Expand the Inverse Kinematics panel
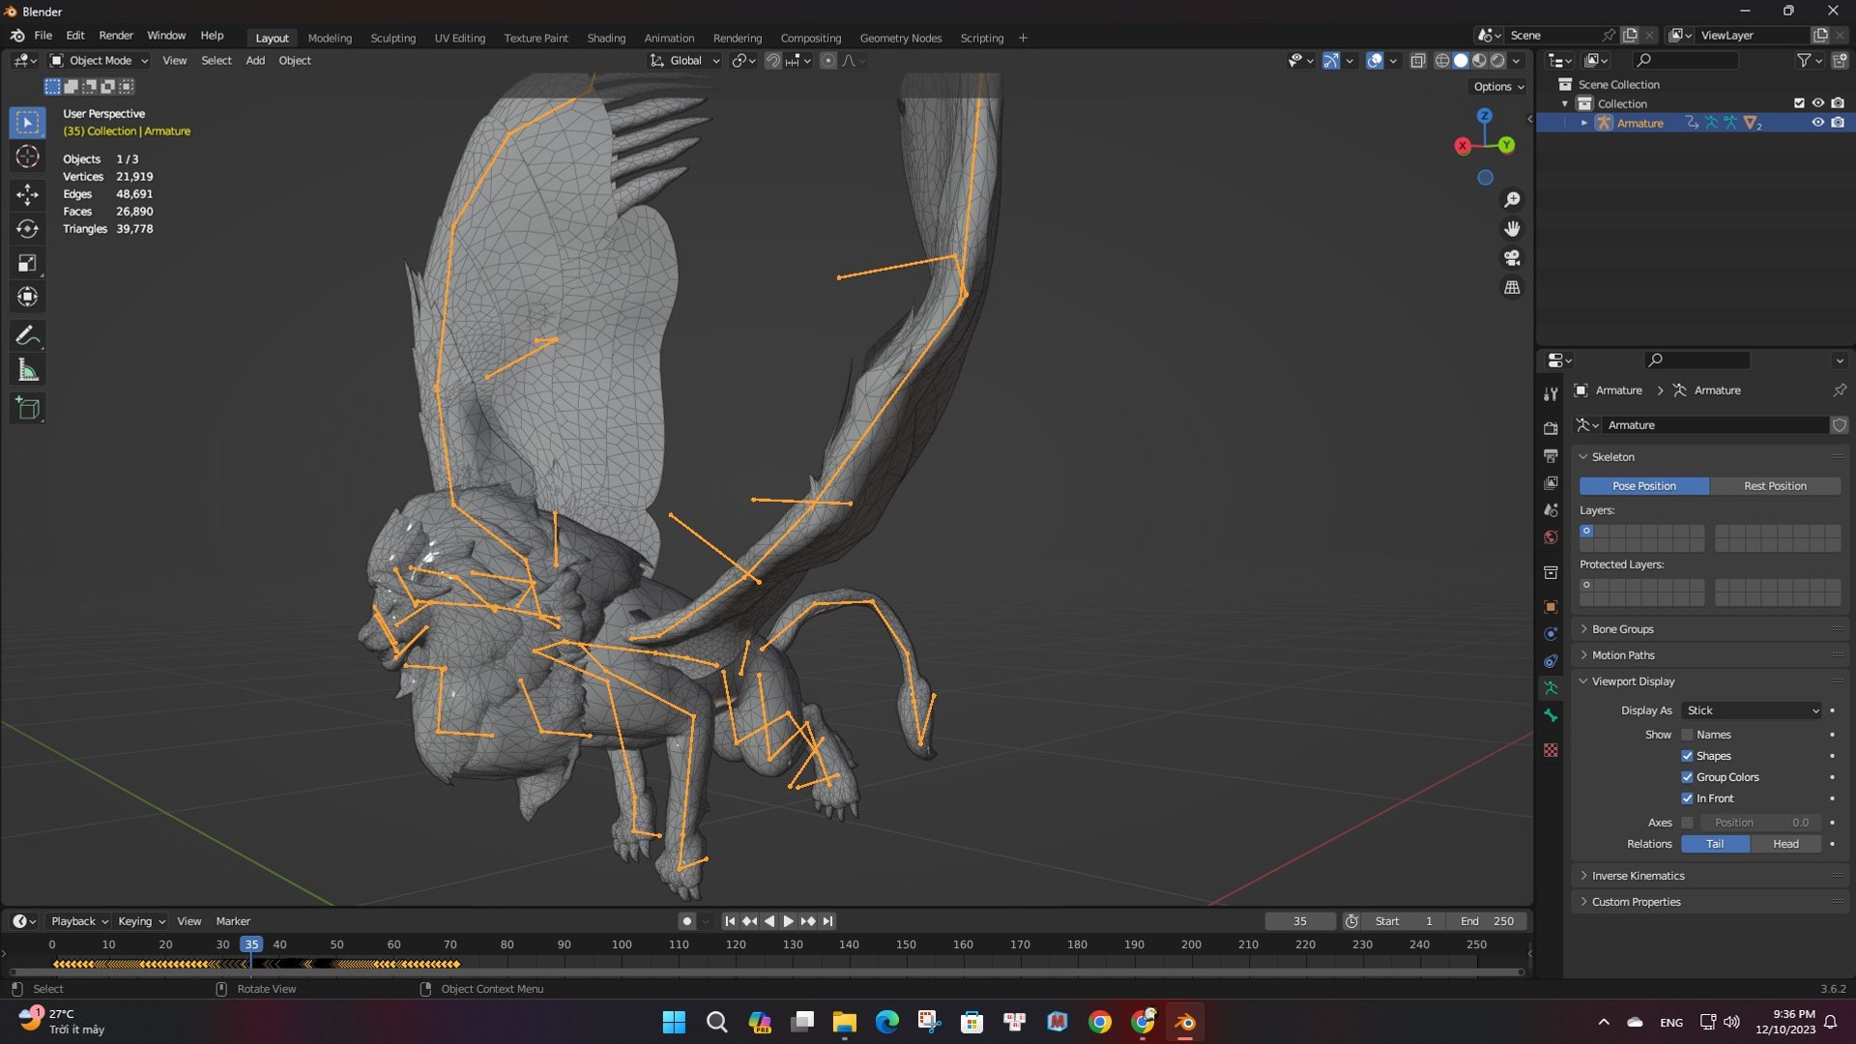Image resolution: width=1856 pixels, height=1044 pixels. [1638, 876]
